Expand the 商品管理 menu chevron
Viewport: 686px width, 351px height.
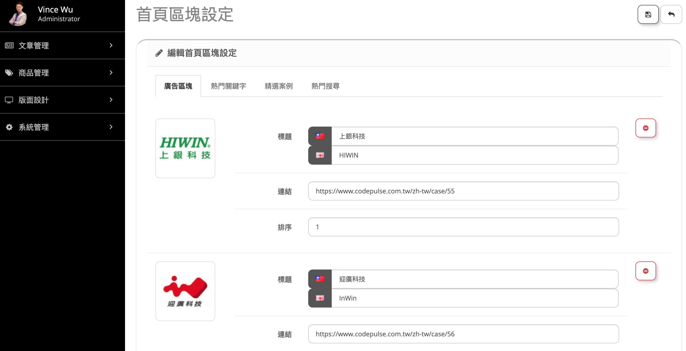(x=111, y=73)
